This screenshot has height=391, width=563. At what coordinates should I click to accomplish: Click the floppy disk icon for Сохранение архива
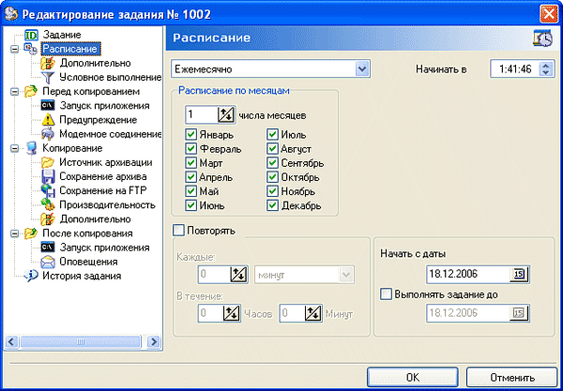pyautogui.click(x=48, y=177)
